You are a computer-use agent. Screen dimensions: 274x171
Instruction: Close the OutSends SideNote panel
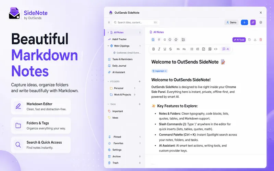261,13
